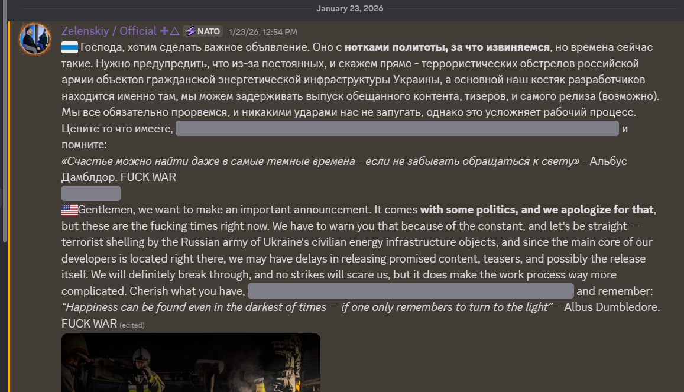Open the attached firefighter image
This screenshot has height=392, width=684.
[x=190, y=363]
